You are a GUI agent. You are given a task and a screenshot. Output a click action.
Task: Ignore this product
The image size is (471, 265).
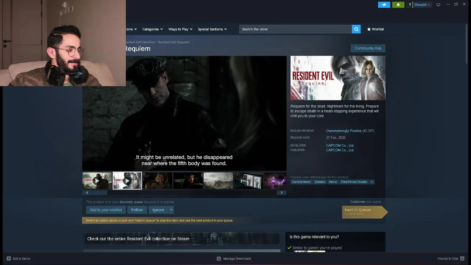pos(158,210)
